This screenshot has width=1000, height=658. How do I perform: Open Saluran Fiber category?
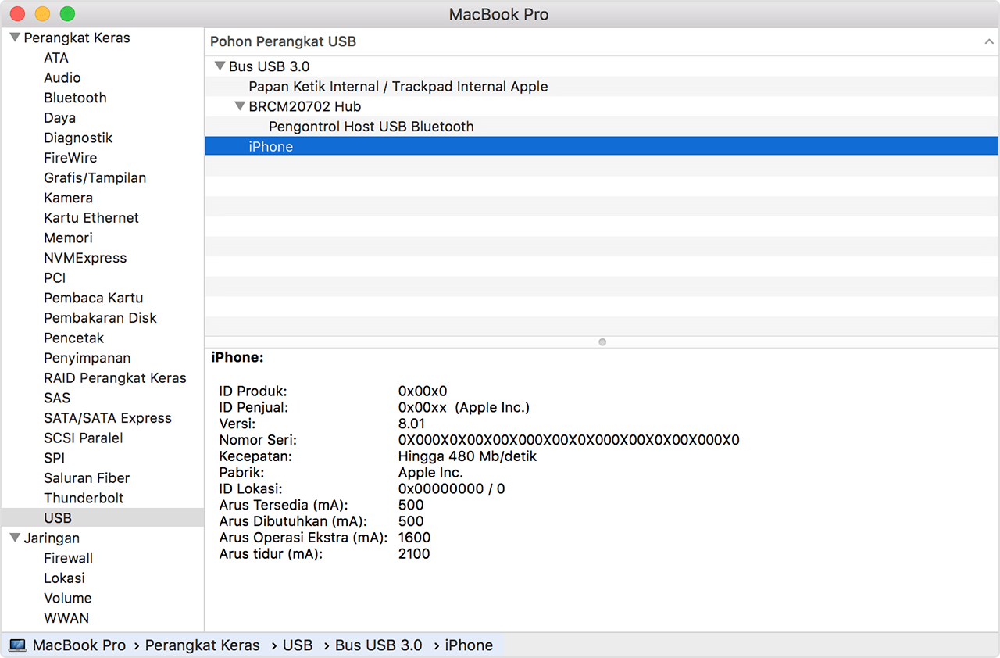pyautogui.click(x=87, y=478)
